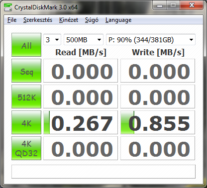Click the Read [MB/s] column header

[81, 52]
